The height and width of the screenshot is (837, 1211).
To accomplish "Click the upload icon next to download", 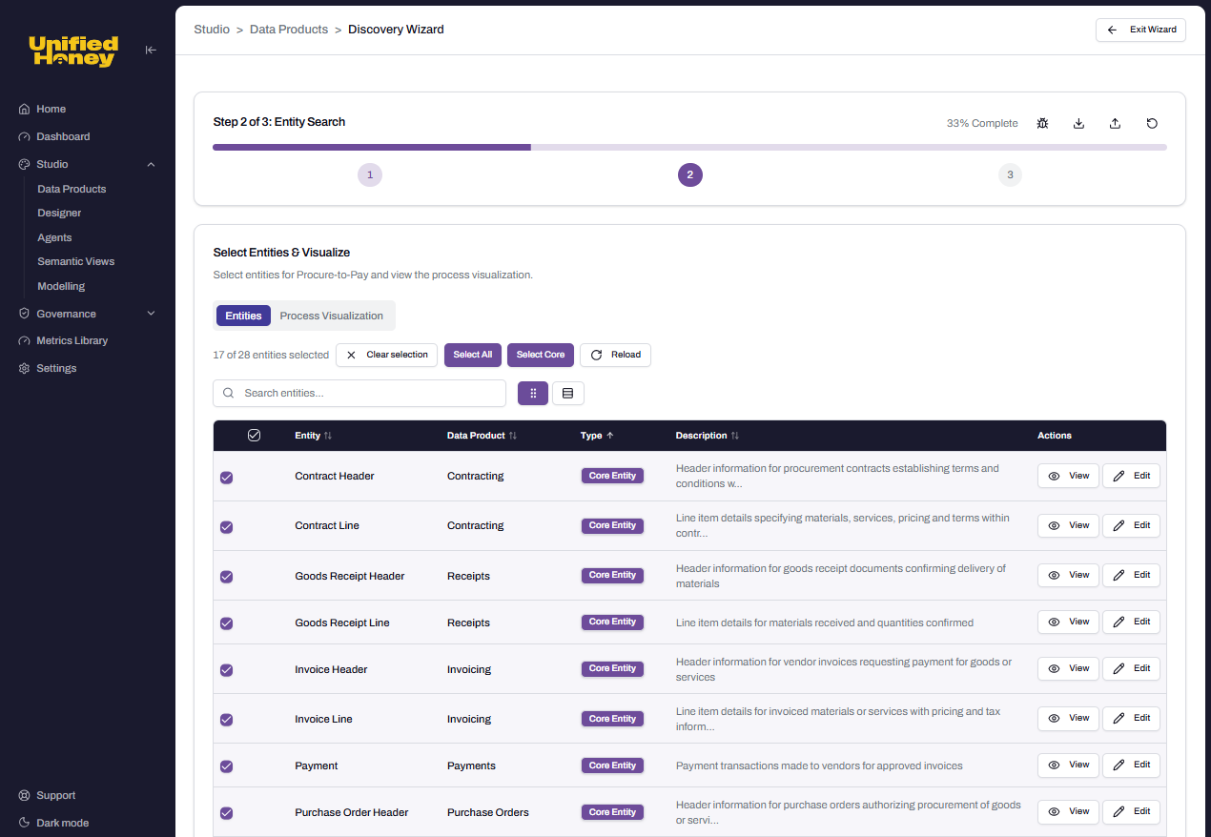I will point(1115,123).
